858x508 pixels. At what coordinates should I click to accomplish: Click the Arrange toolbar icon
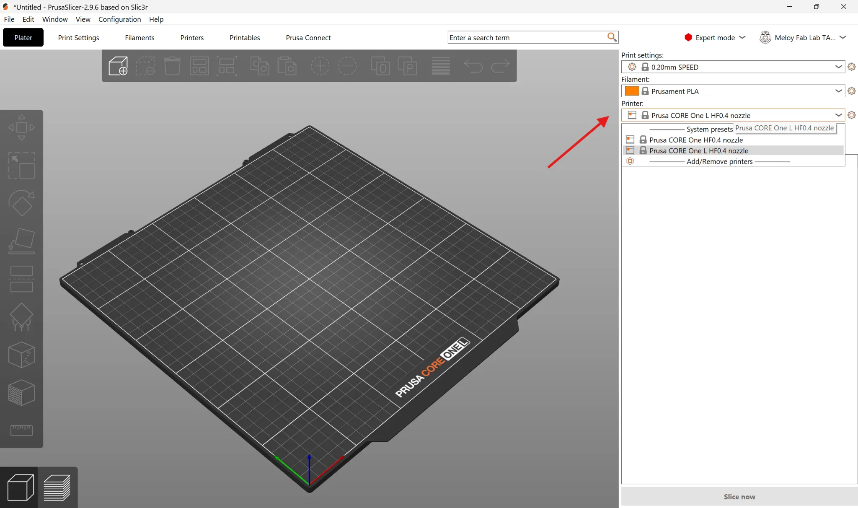pyautogui.click(x=199, y=66)
